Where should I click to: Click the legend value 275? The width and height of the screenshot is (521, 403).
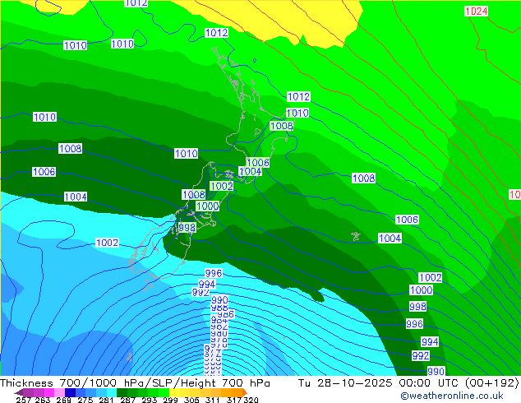click(85, 400)
